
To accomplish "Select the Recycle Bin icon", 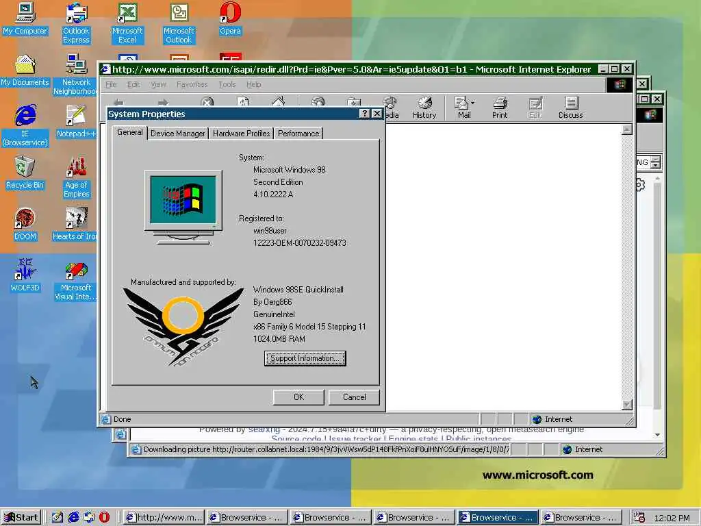I will (x=25, y=173).
